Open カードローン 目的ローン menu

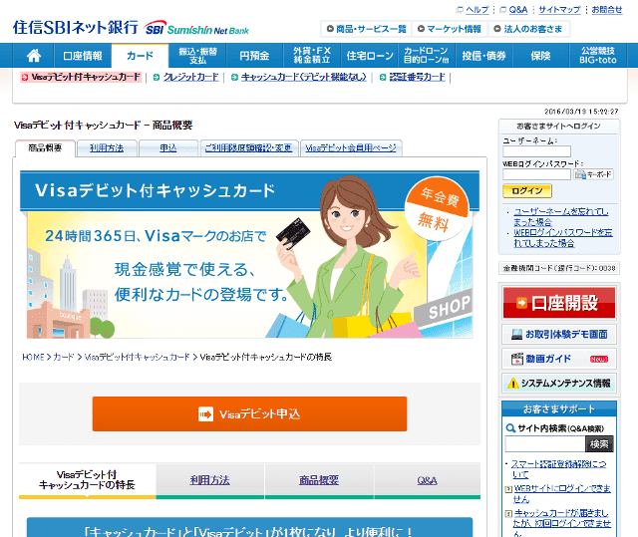427,55
